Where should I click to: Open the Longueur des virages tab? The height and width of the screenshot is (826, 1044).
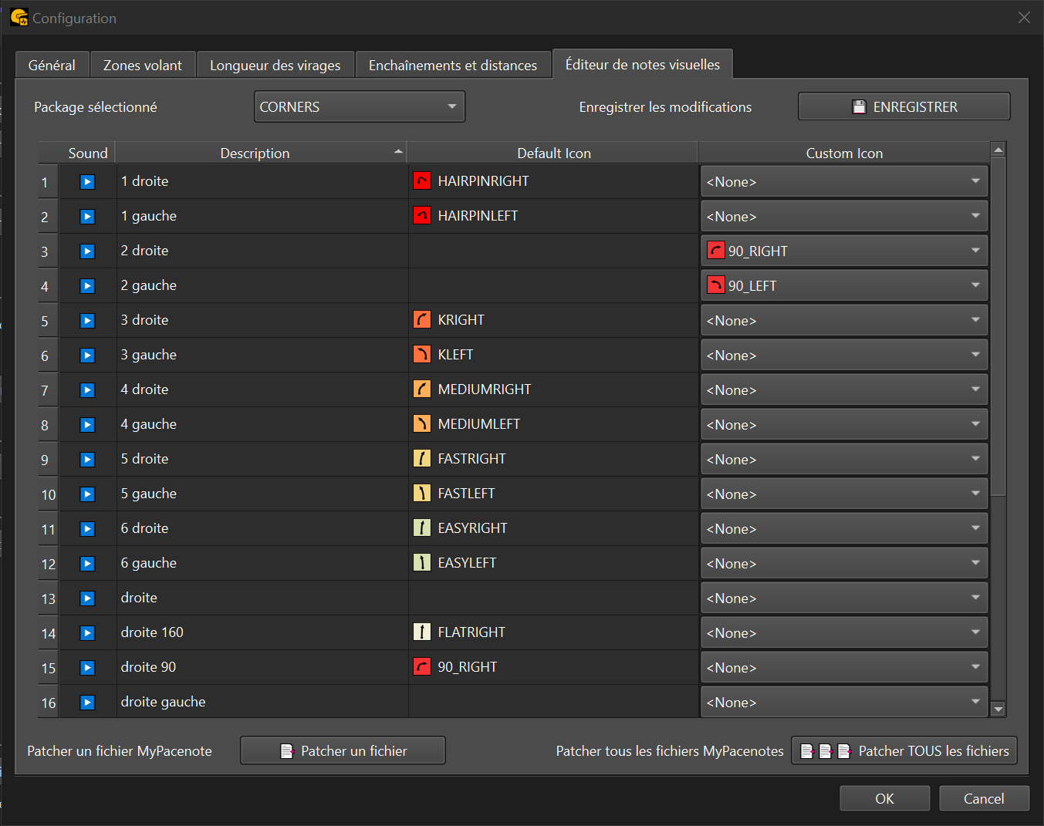click(275, 66)
